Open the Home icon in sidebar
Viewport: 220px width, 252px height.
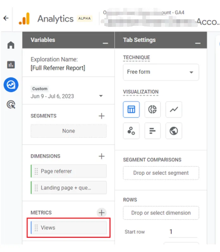point(11,45)
